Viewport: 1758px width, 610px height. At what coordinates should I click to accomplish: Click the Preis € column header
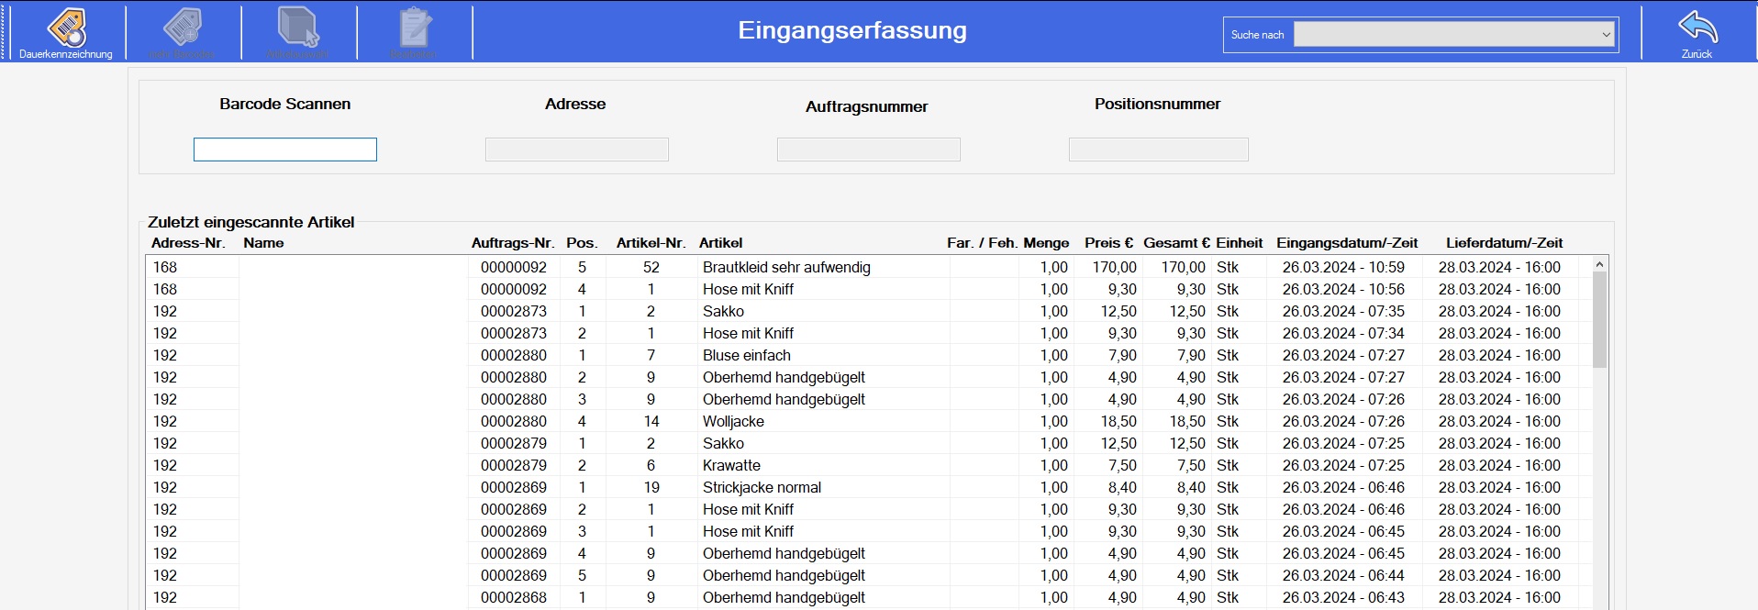1108,243
